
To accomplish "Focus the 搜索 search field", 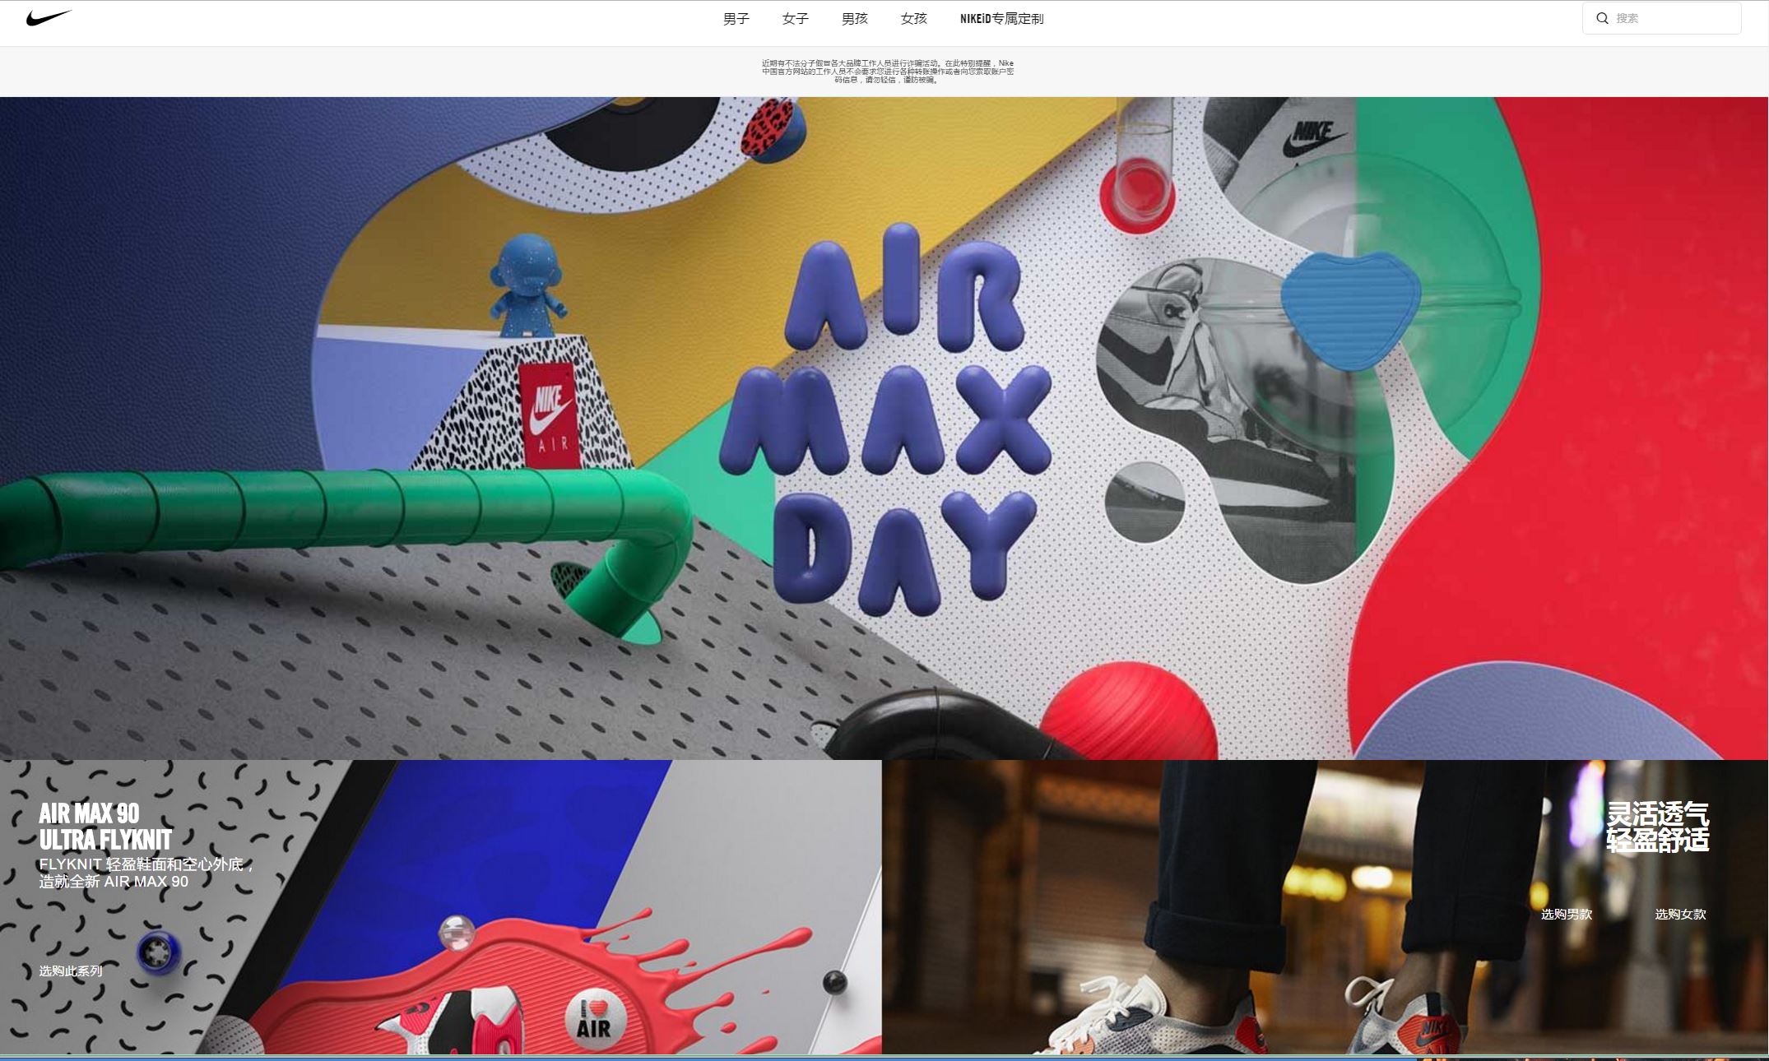I will point(1661,18).
